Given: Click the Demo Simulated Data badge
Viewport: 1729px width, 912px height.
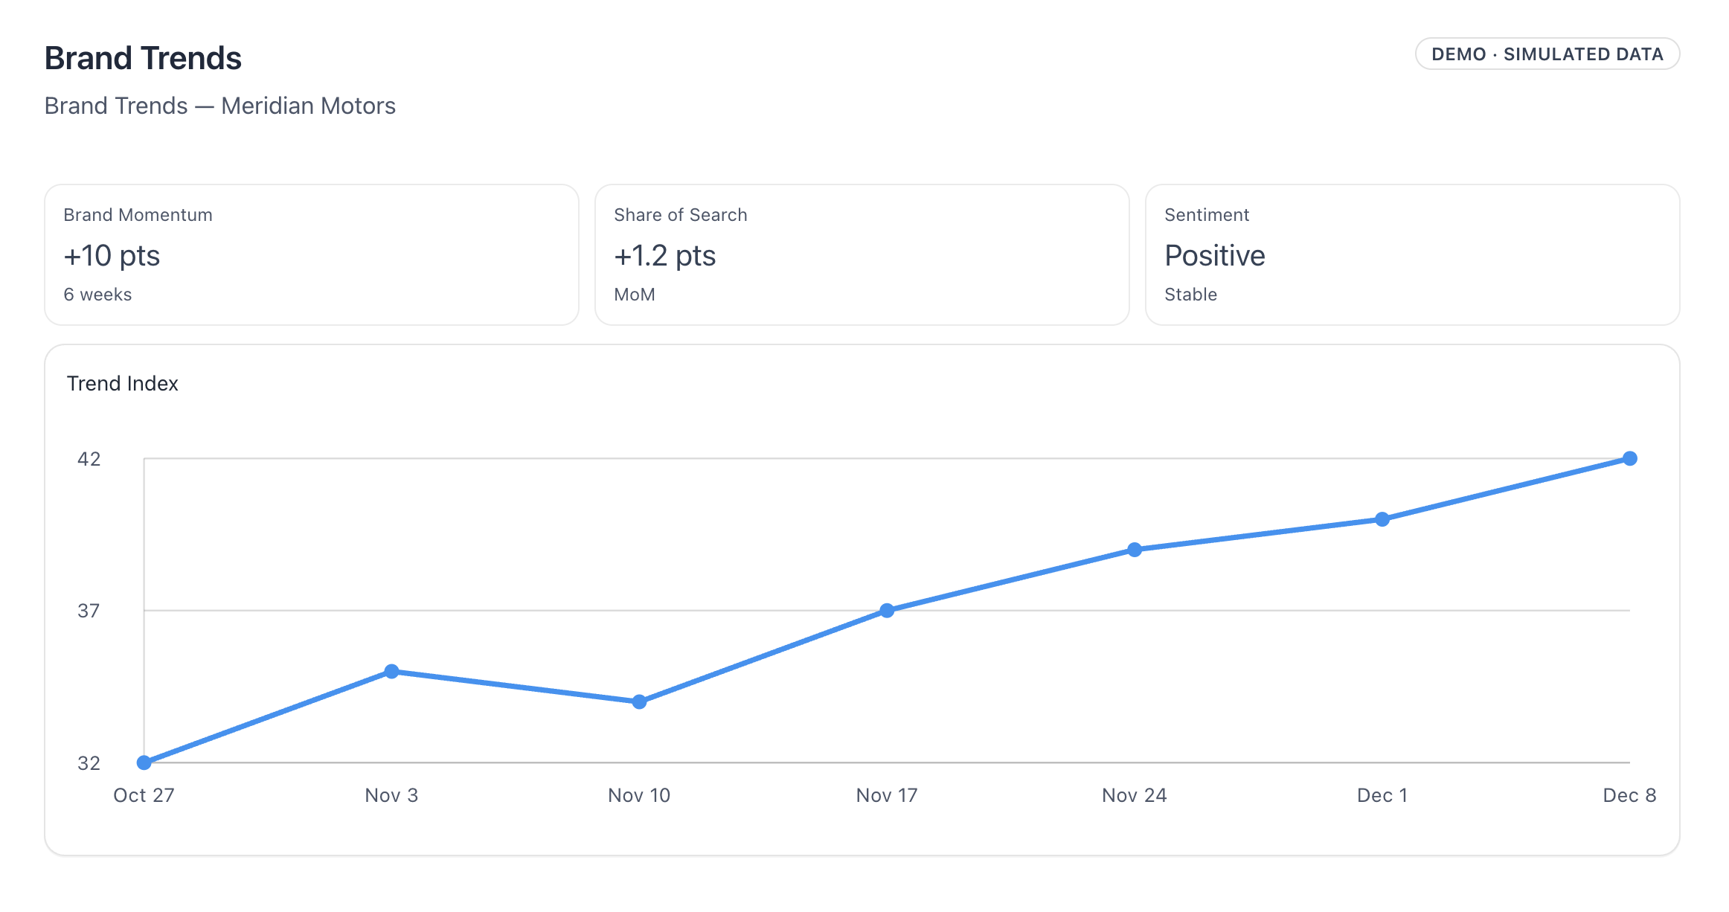Looking at the screenshot, I should pyautogui.click(x=1547, y=54).
